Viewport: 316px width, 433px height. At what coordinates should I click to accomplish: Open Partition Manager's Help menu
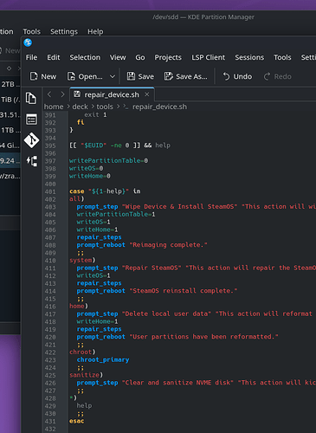[x=95, y=31]
